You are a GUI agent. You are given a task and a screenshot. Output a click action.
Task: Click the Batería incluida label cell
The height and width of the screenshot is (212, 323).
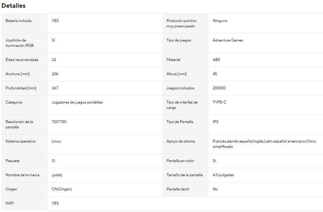pos(18,21)
